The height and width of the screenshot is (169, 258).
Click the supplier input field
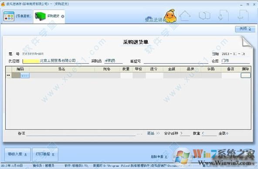tap(56, 61)
